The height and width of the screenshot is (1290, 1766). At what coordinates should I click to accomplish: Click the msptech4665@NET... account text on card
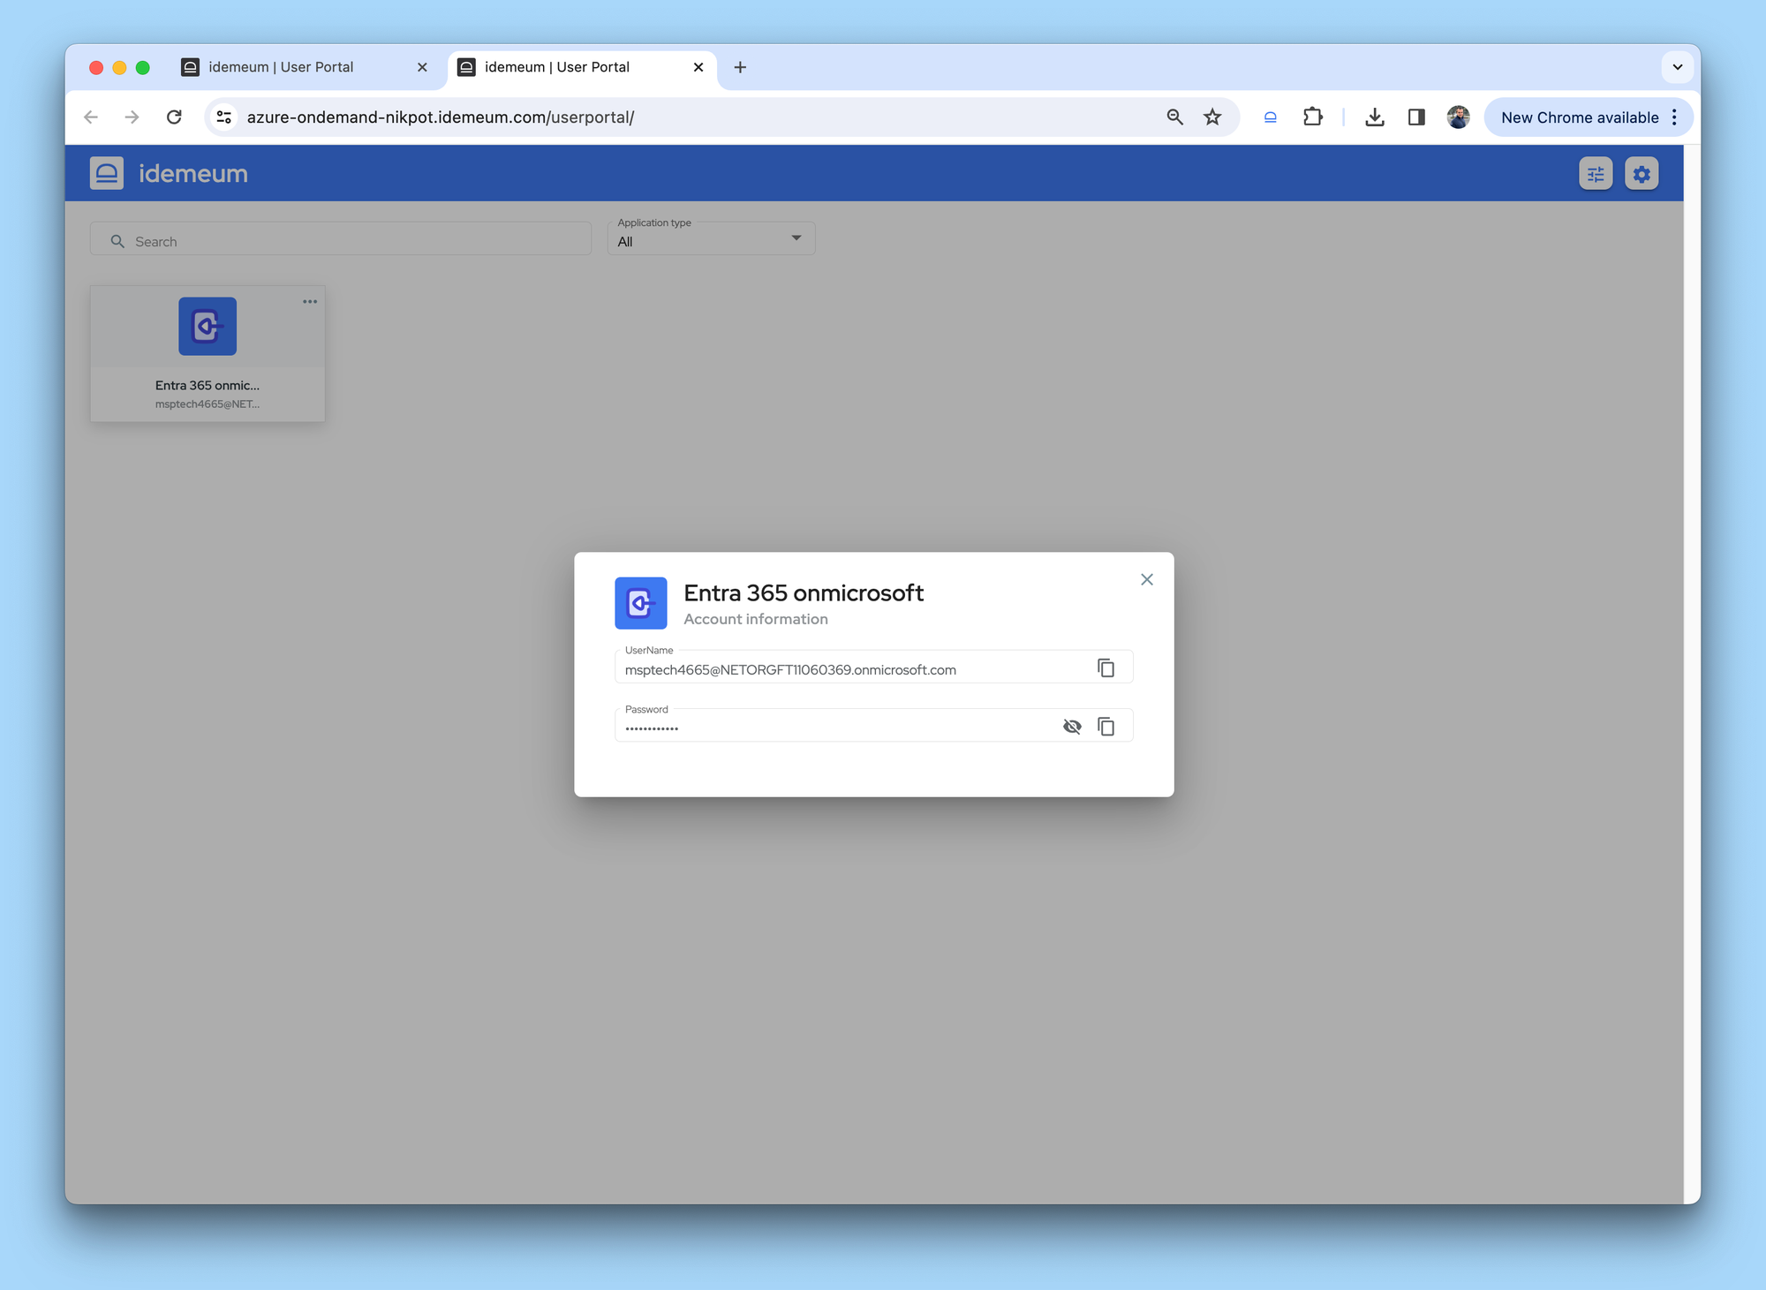[208, 404]
